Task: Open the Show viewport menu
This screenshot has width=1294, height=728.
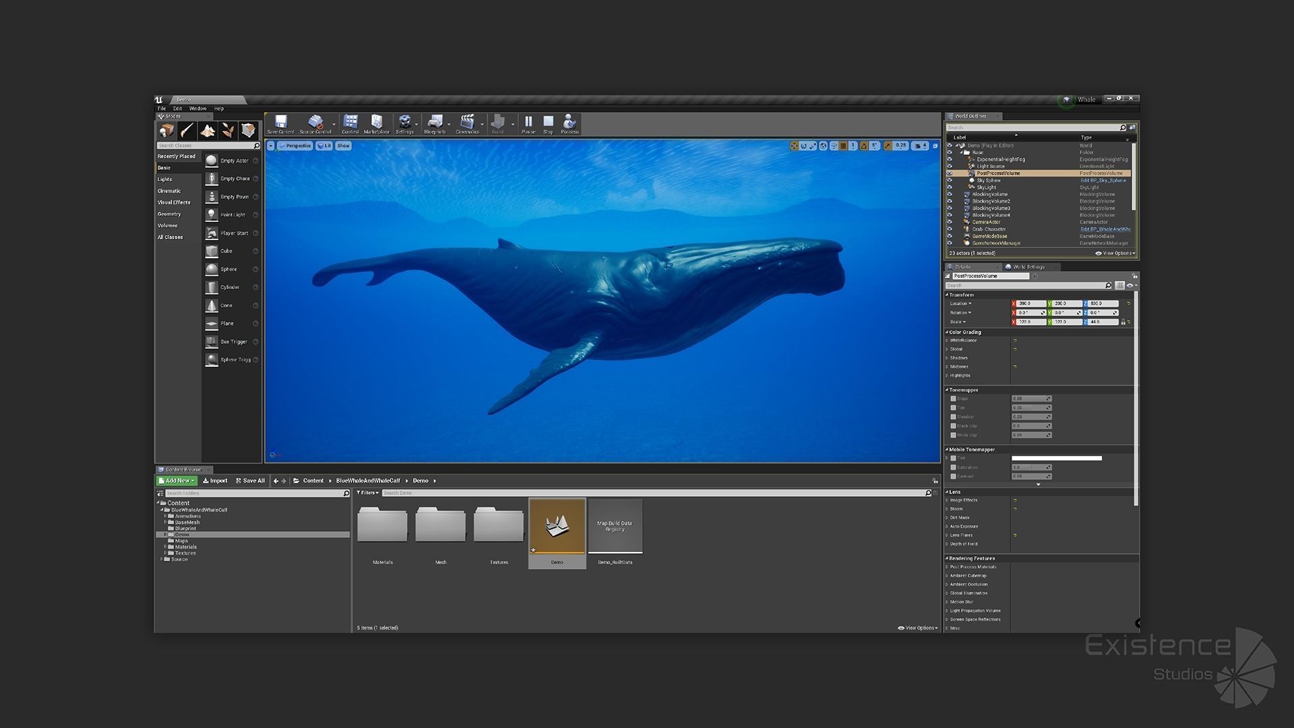Action: pos(344,146)
